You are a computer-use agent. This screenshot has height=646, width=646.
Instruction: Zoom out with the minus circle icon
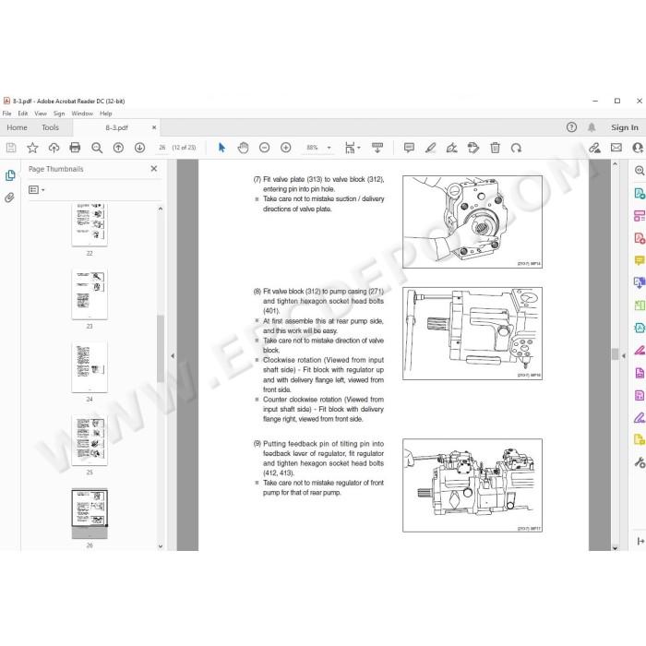pos(264,148)
